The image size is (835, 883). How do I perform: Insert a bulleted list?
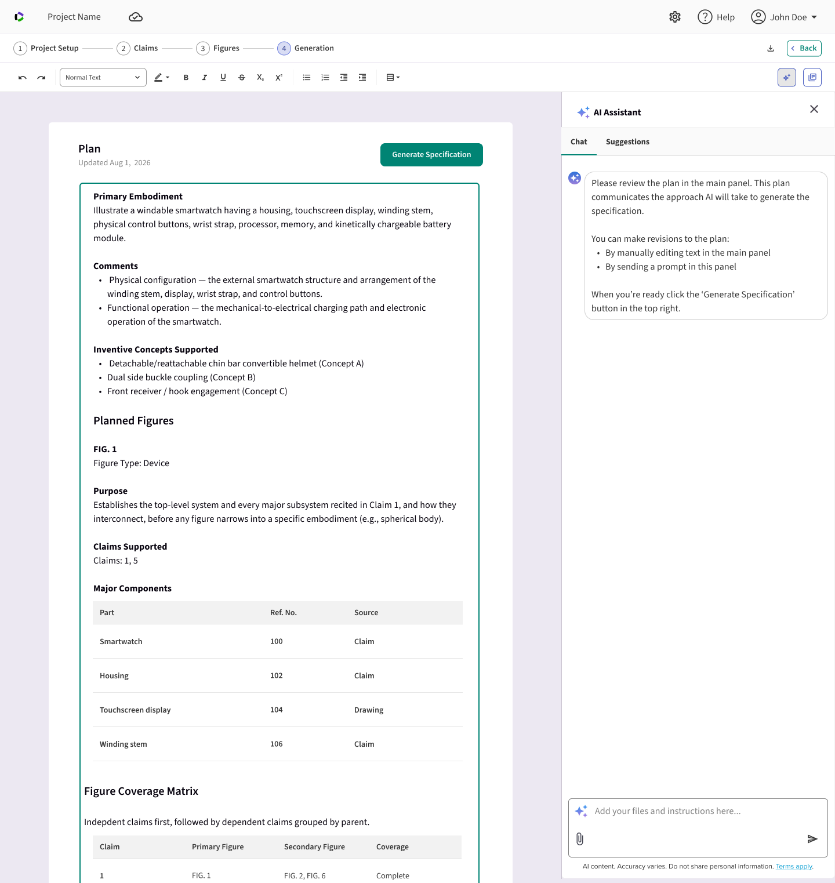tap(307, 78)
